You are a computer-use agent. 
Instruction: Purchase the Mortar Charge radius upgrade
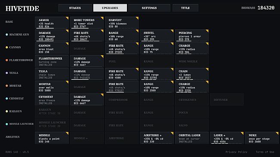pos(192,87)
